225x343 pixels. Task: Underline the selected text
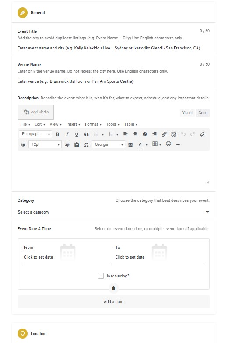tap(77, 134)
